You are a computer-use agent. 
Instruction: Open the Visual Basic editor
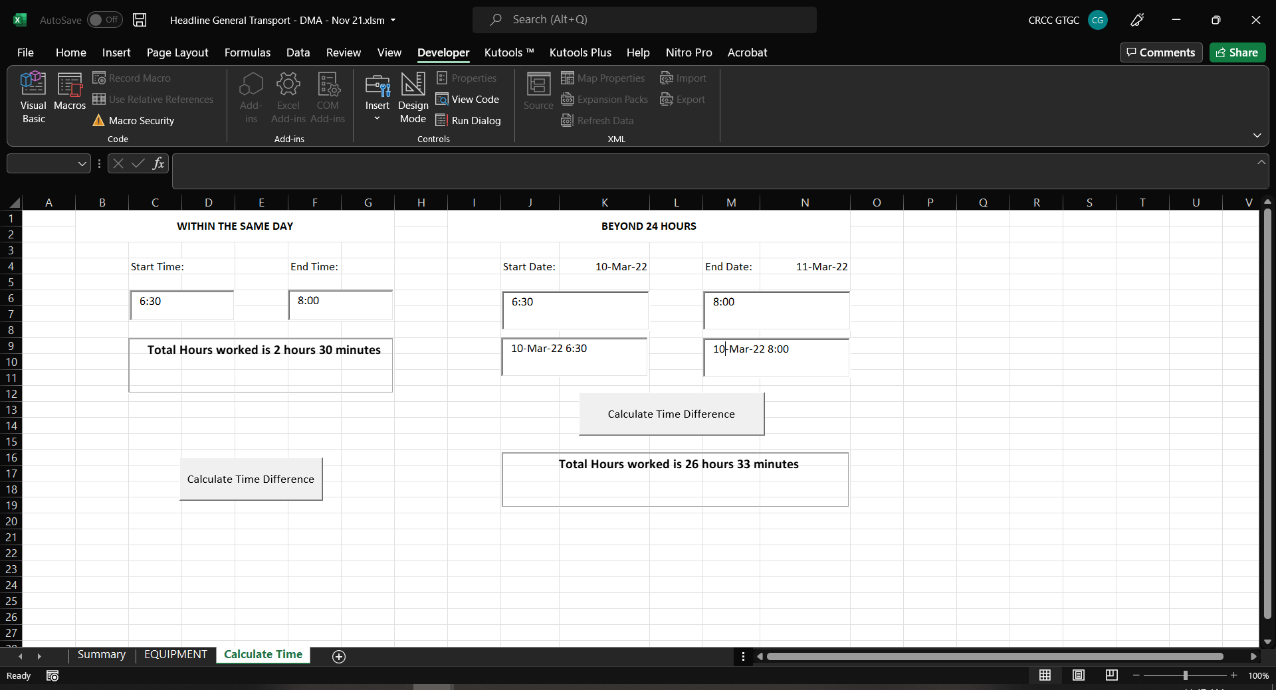33,98
